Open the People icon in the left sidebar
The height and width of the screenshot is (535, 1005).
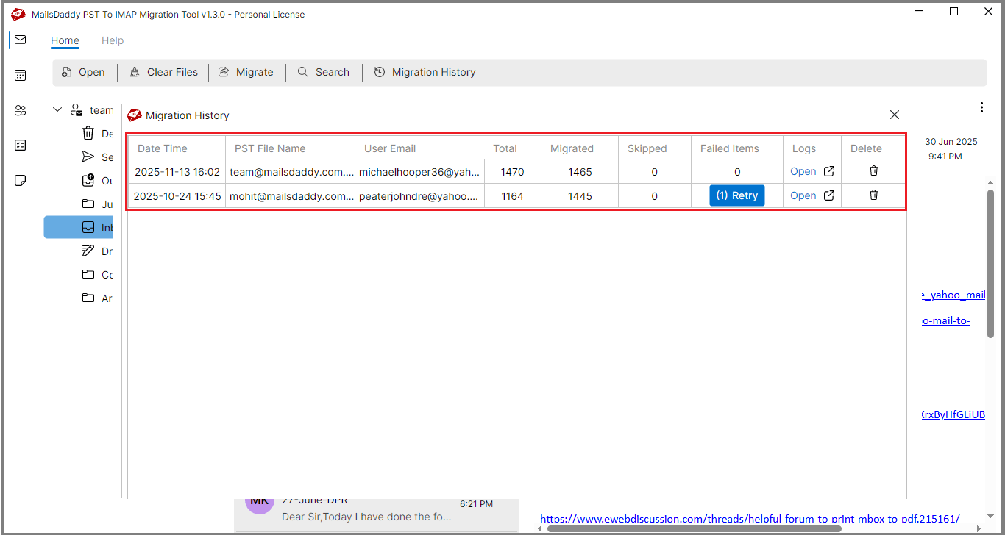tap(20, 109)
